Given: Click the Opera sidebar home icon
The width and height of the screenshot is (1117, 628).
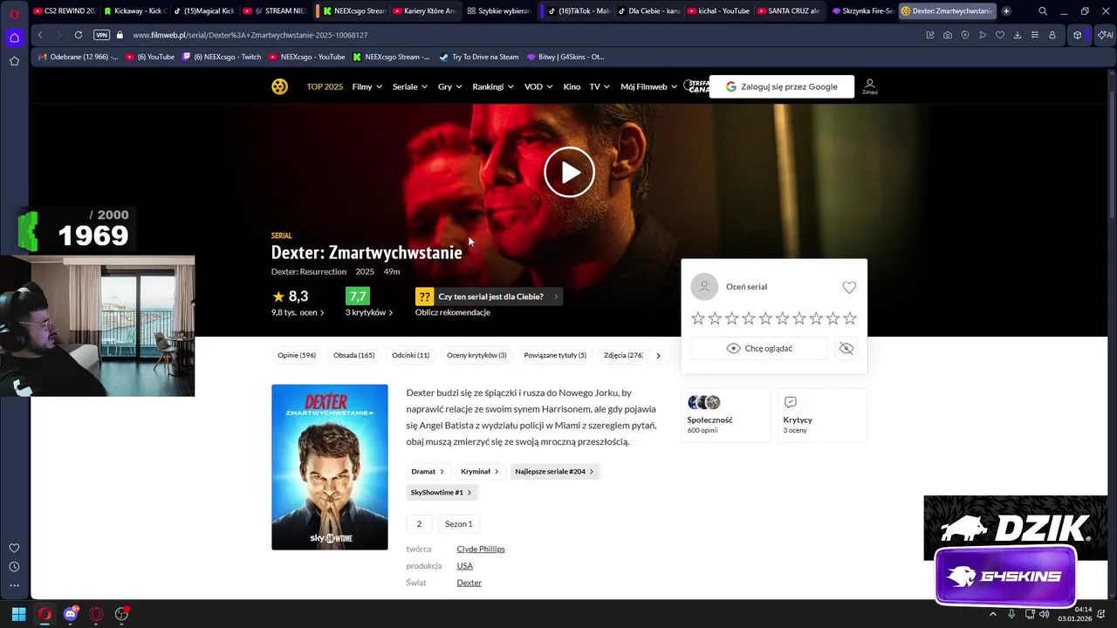Looking at the screenshot, I should tap(14, 38).
